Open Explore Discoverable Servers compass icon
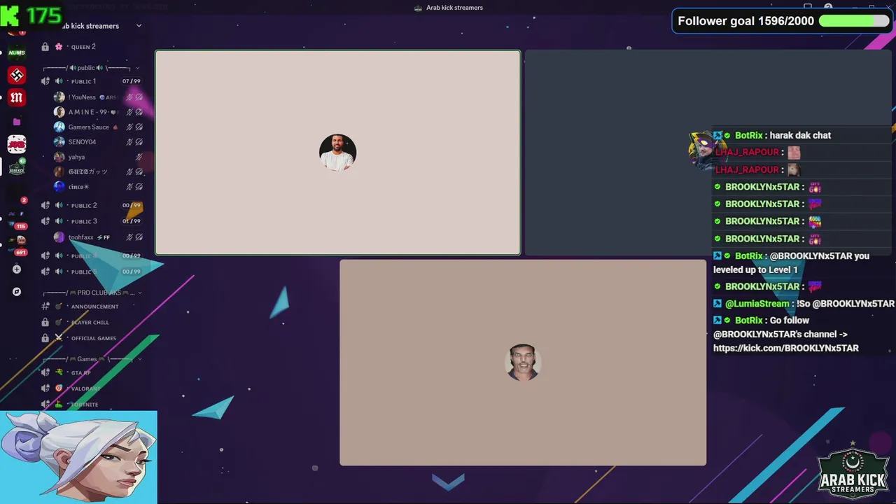The image size is (896, 504). (17, 292)
